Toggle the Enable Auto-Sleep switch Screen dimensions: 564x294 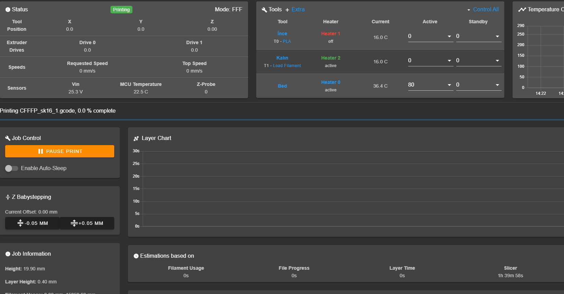pos(11,168)
